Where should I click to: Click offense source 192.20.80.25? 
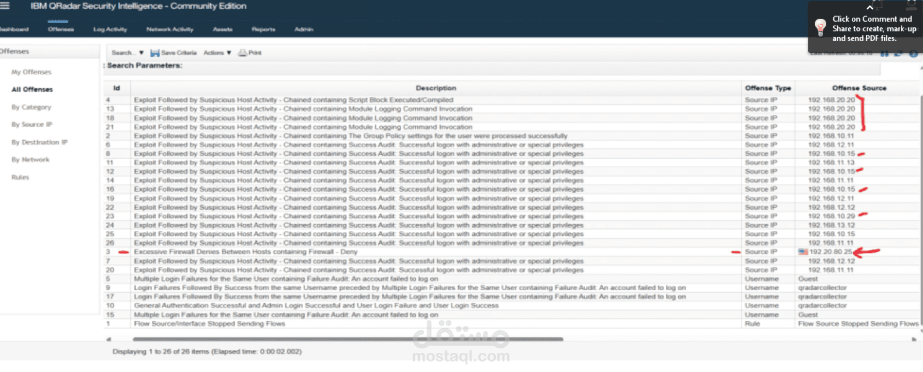[x=831, y=252]
